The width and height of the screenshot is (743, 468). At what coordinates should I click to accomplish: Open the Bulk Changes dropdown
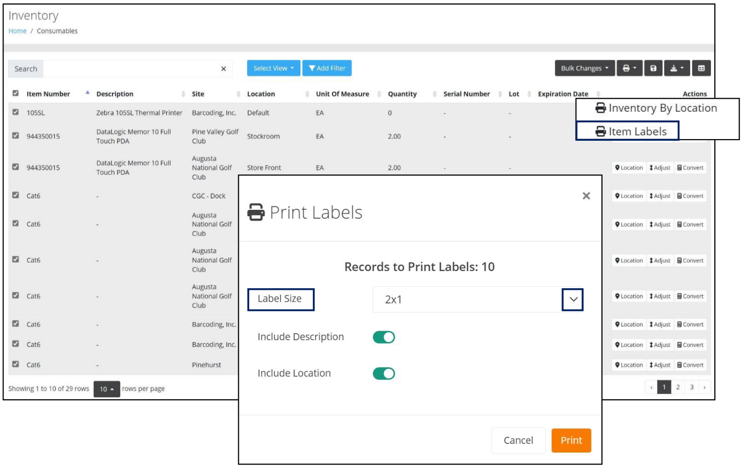click(585, 68)
